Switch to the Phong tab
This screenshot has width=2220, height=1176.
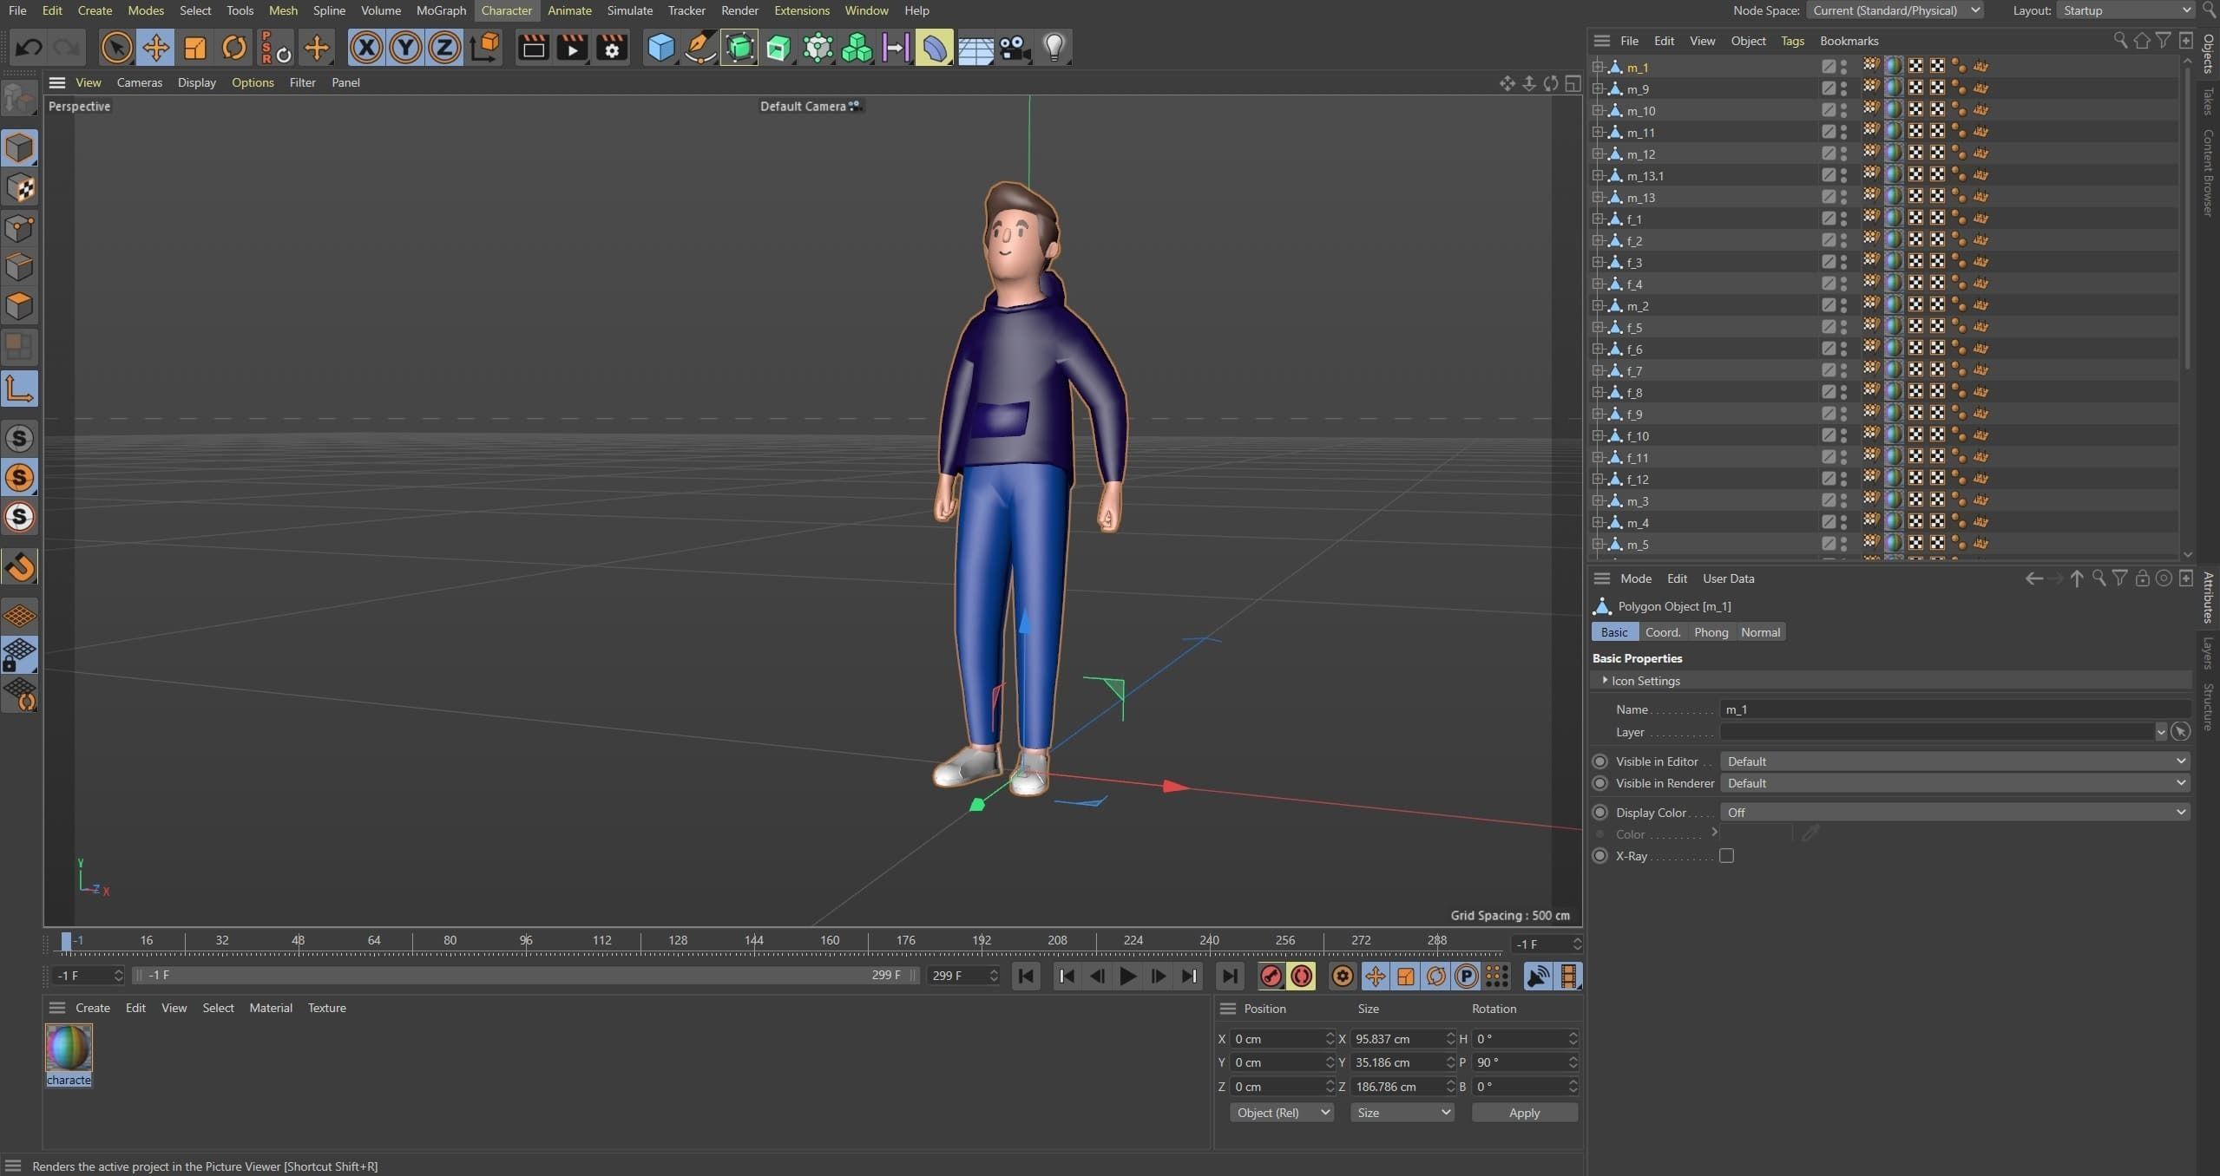(1711, 632)
